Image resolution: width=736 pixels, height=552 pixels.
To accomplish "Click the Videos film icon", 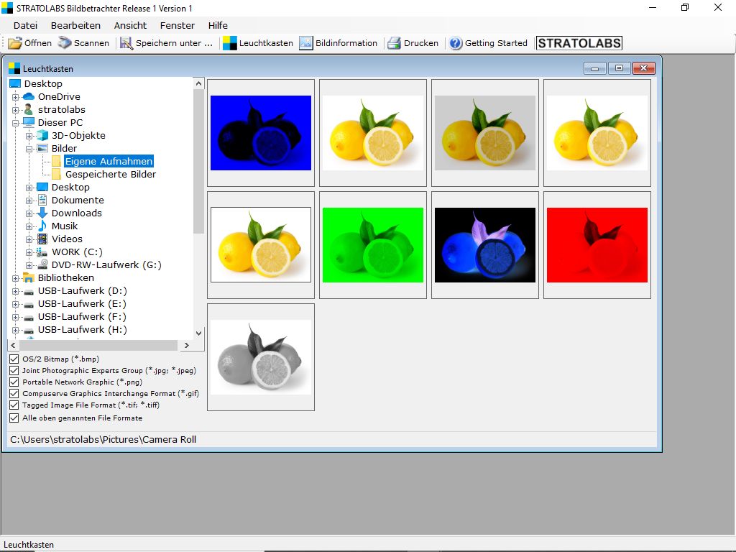I will point(42,239).
